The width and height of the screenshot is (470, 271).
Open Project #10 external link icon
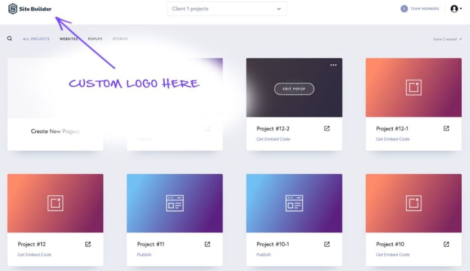(446, 244)
